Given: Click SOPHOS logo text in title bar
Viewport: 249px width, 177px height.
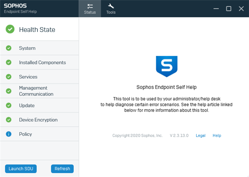Looking at the screenshot, I should click(15, 6).
